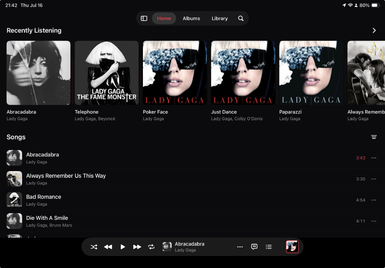Screen dimensions: 385x268
Task: Click the 21:42 clock in status bar
Action: coord(11,5)
